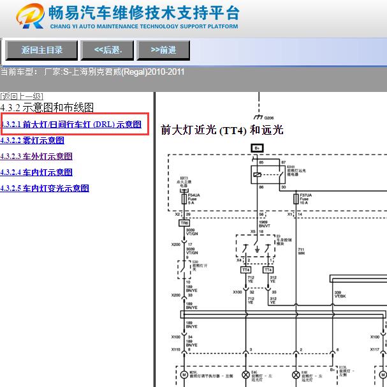Click the F54UA 5 A fuse symbol
Viewport: 387px width, 387px height.
pos(184,199)
